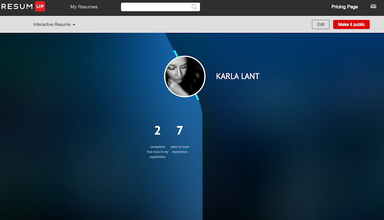Select the years of work experience caption
The image size is (384, 220).
tap(180, 149)
